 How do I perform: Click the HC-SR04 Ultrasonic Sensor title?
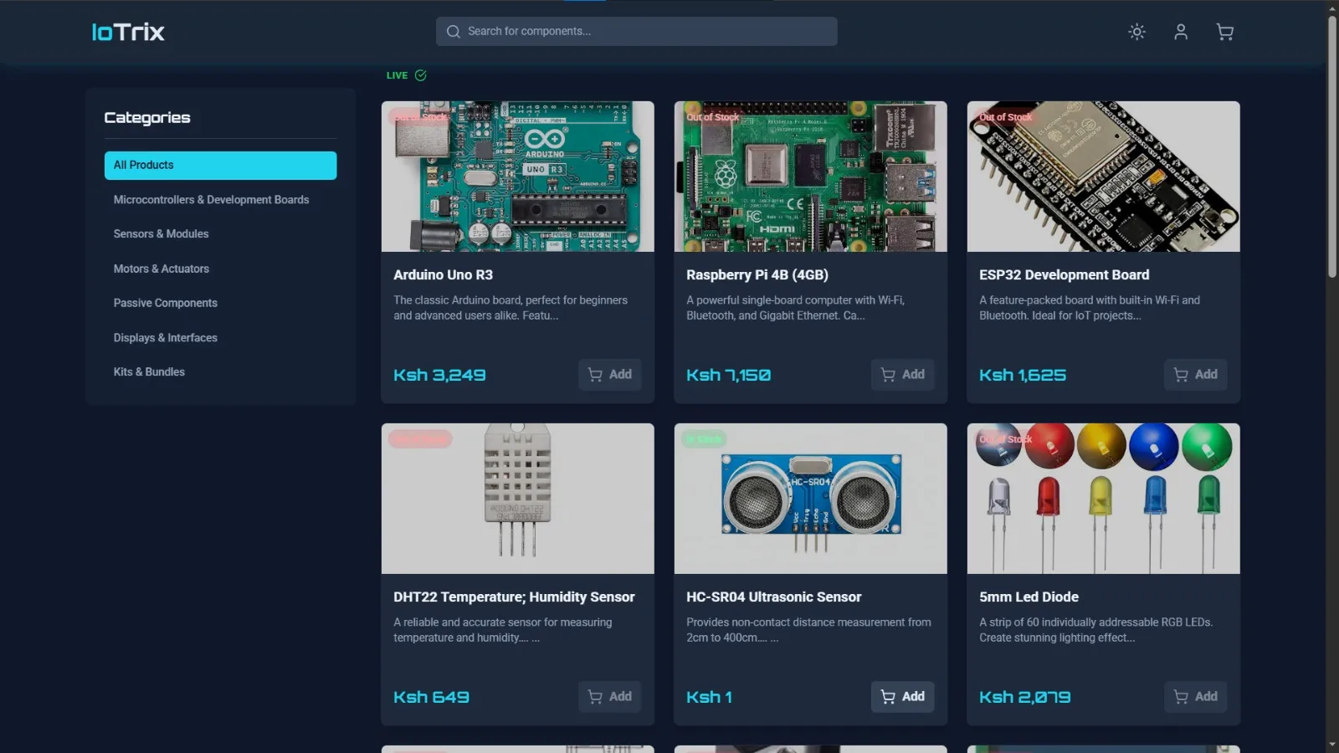click(774, 597)
